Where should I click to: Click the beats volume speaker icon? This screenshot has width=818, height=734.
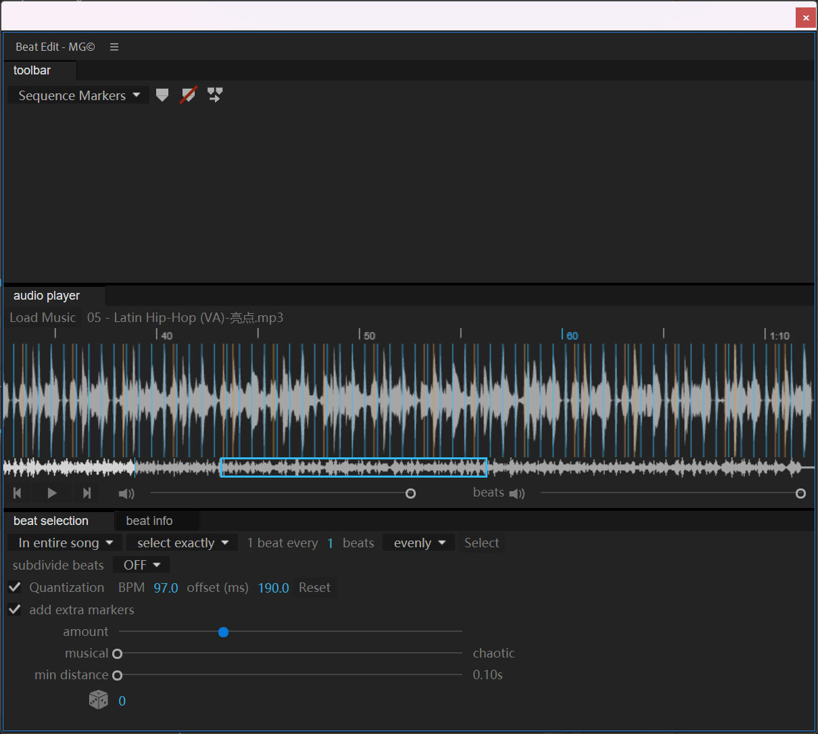pyautogui.click(x=517, y=494)
